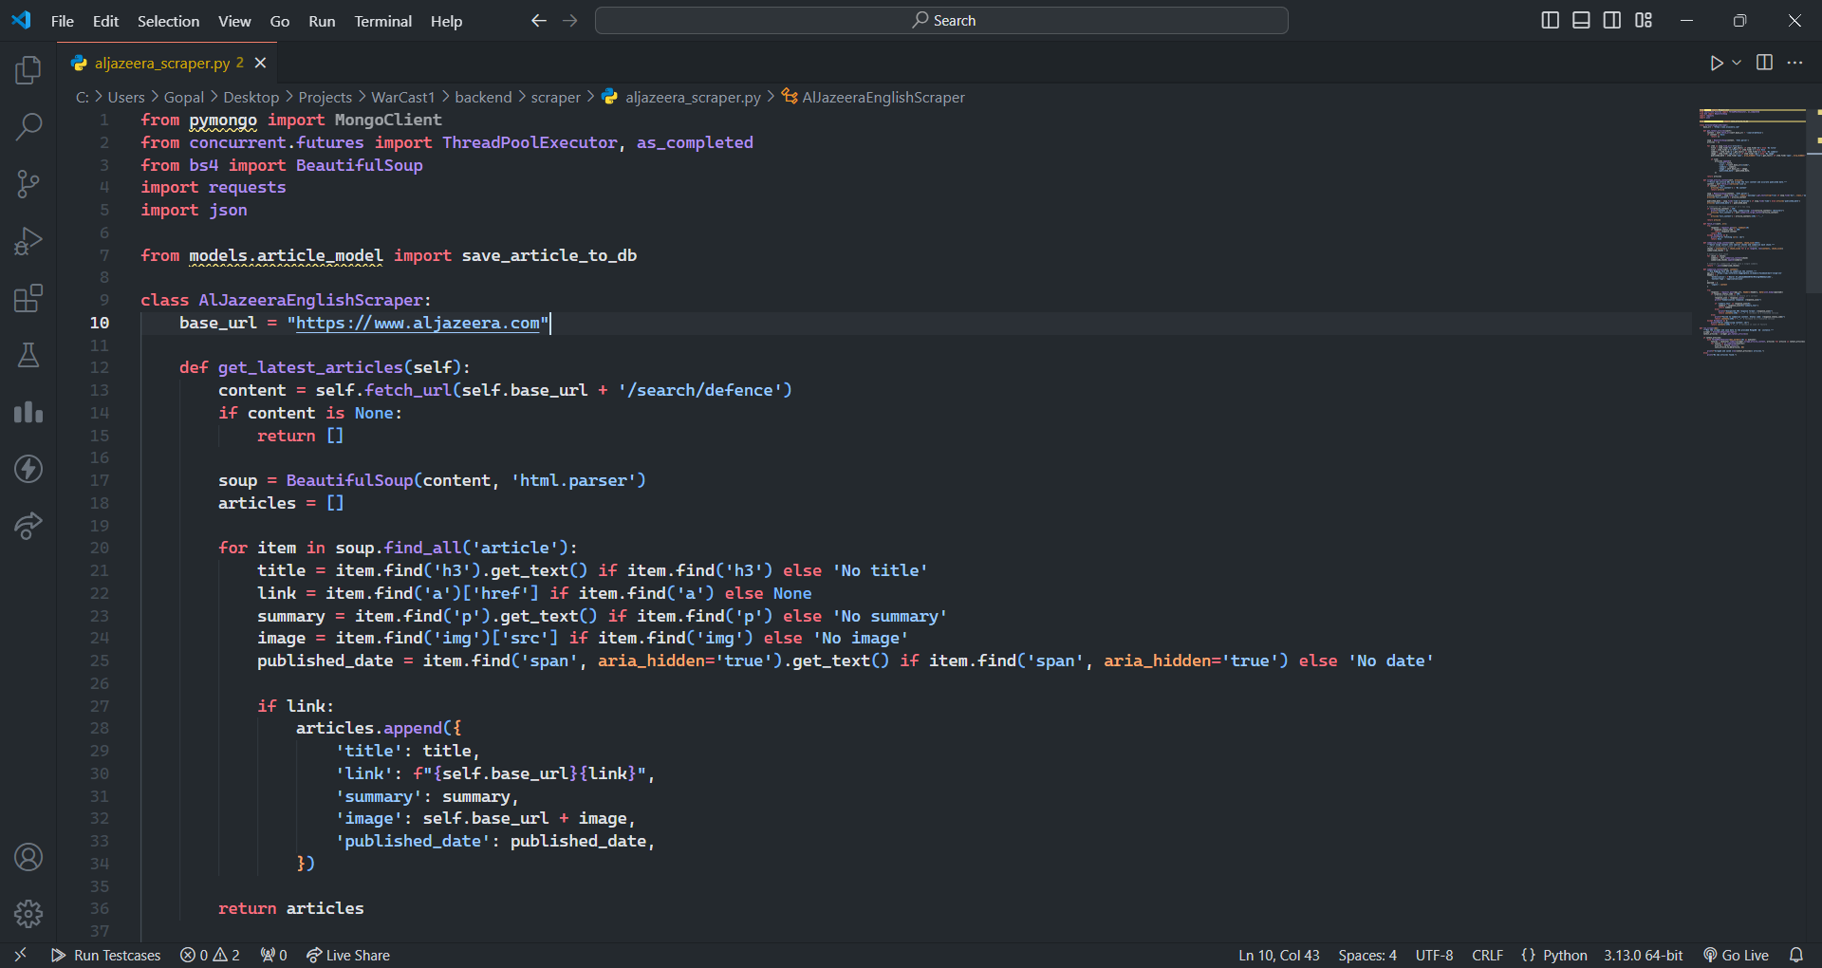Open the File menu
This screenshot has width=1822, height=968.
pos(63,20)
